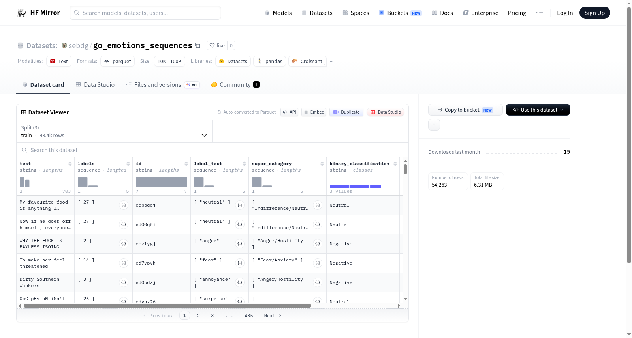
Task: Click Copy to bucket button
Action: [465, 110]
